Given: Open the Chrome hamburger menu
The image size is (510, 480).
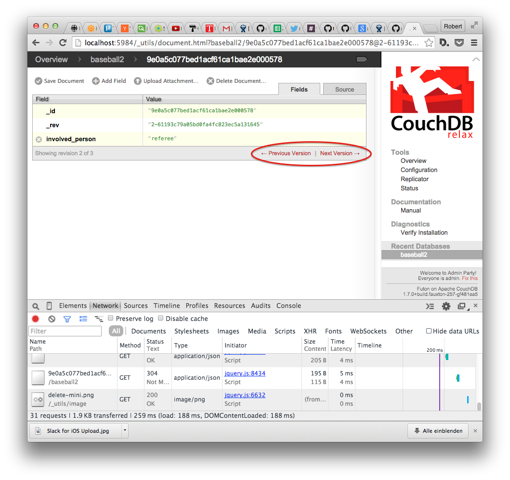Looking at the screenshot, I should point(474,42).
